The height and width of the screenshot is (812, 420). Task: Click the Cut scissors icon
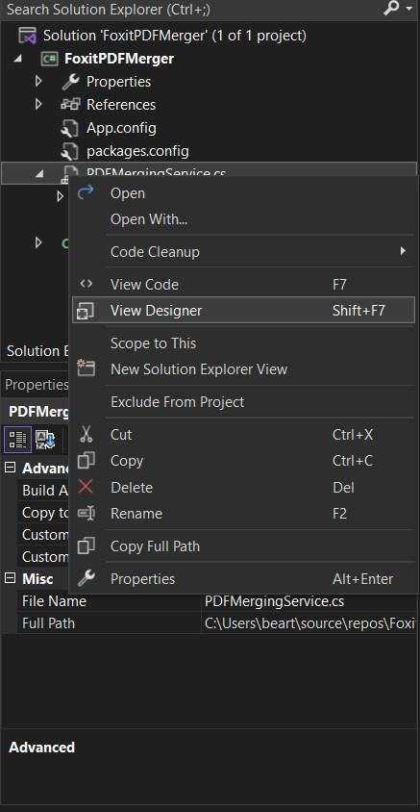[86, 434]
